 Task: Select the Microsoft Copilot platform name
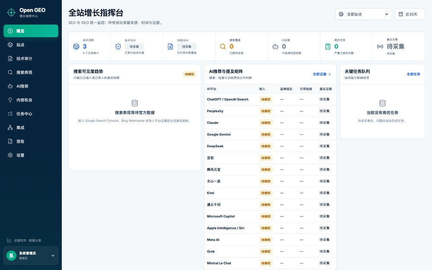[x=221, y=216]
